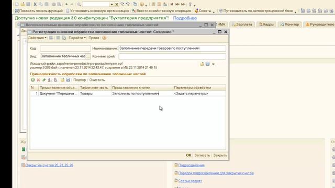This screenshot has height=188, width=335.
Task: Open Порядок подразделений для закрытия счетов link
Action: pos(216,173)
